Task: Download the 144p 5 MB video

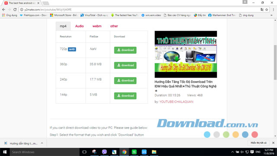Action: point(125,96)
